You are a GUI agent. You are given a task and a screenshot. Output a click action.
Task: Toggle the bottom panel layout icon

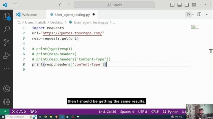pyautogui.click(x=179, y=5)
